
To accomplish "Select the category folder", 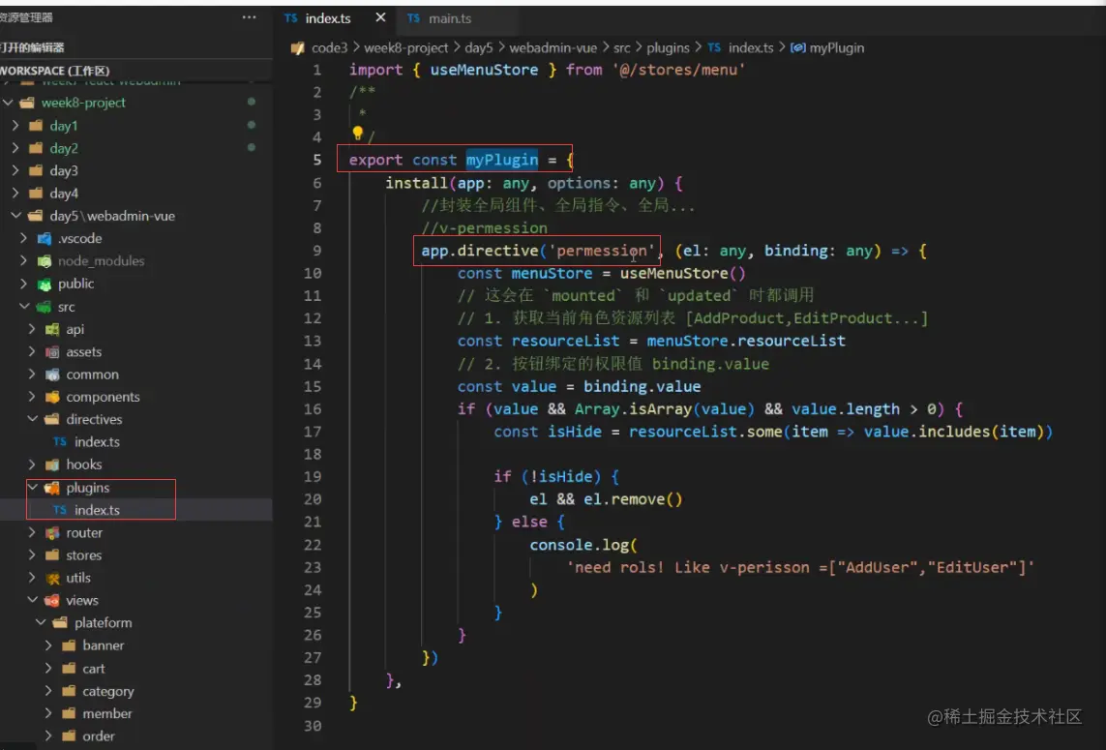I will pos(108,691).
